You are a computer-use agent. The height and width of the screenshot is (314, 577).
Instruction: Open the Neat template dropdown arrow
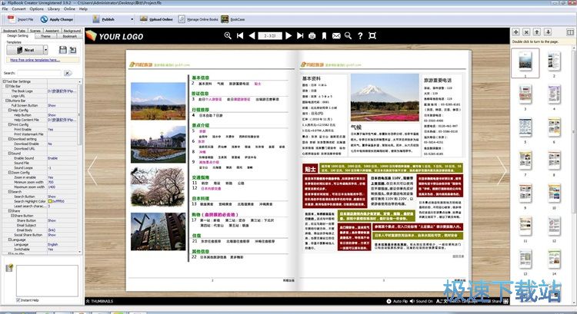pos(45,50)
